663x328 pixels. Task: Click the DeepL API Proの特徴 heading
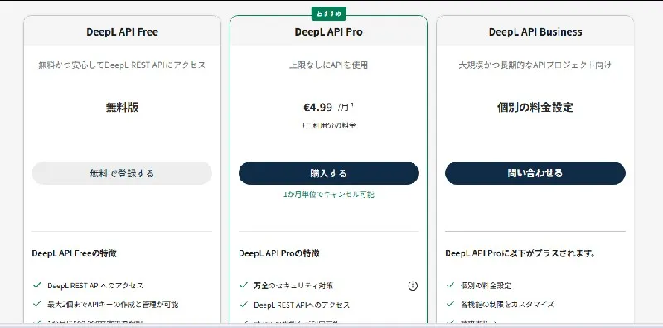tap(279, 253)
